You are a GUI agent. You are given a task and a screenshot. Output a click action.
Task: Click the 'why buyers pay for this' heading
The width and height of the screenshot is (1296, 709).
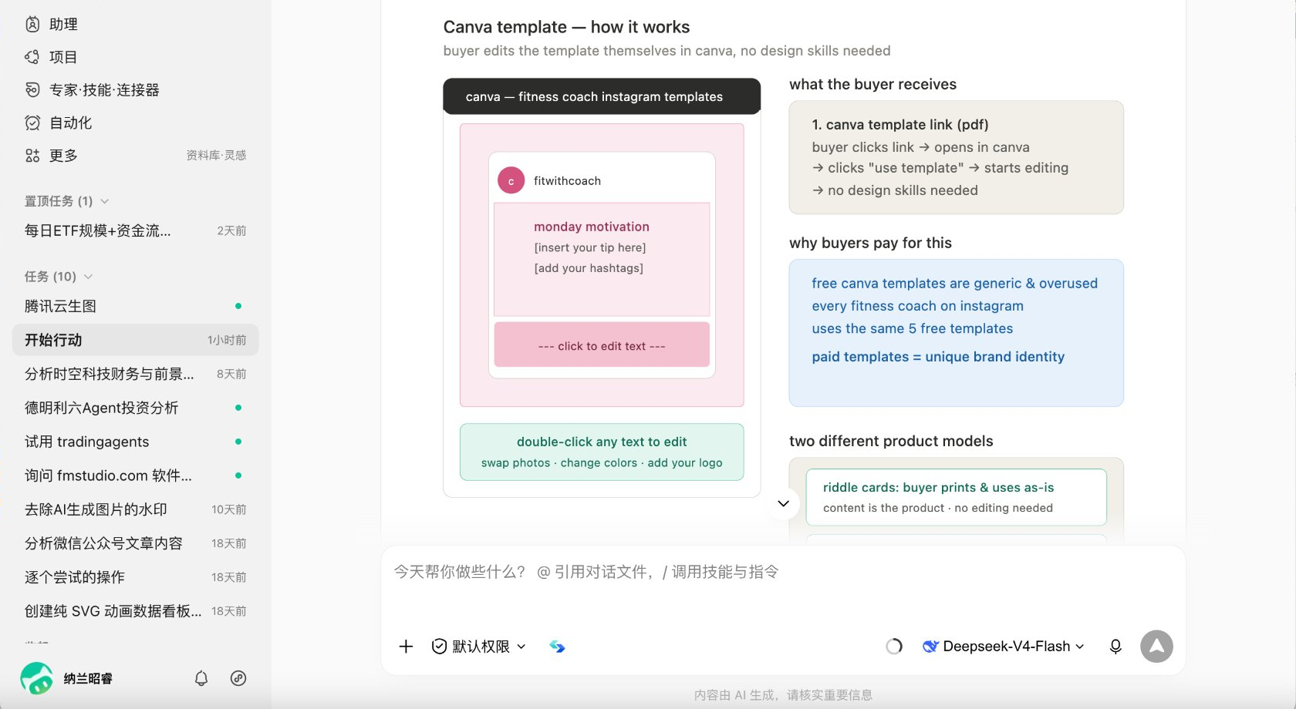tap(870, 244)
